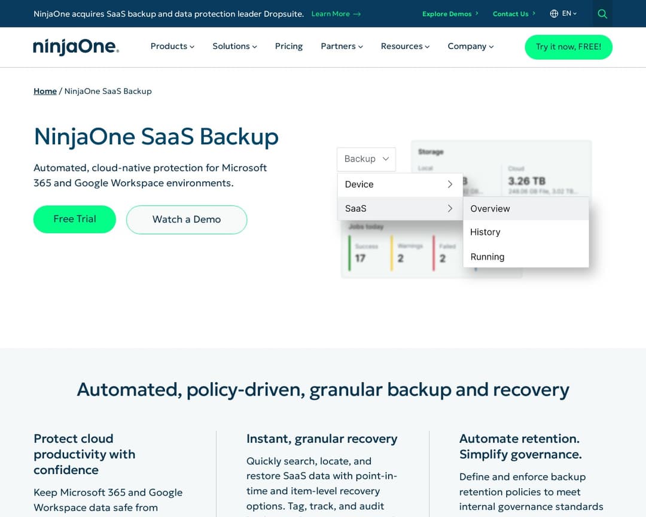Click the globe language icon

click(x=554, y=14)
